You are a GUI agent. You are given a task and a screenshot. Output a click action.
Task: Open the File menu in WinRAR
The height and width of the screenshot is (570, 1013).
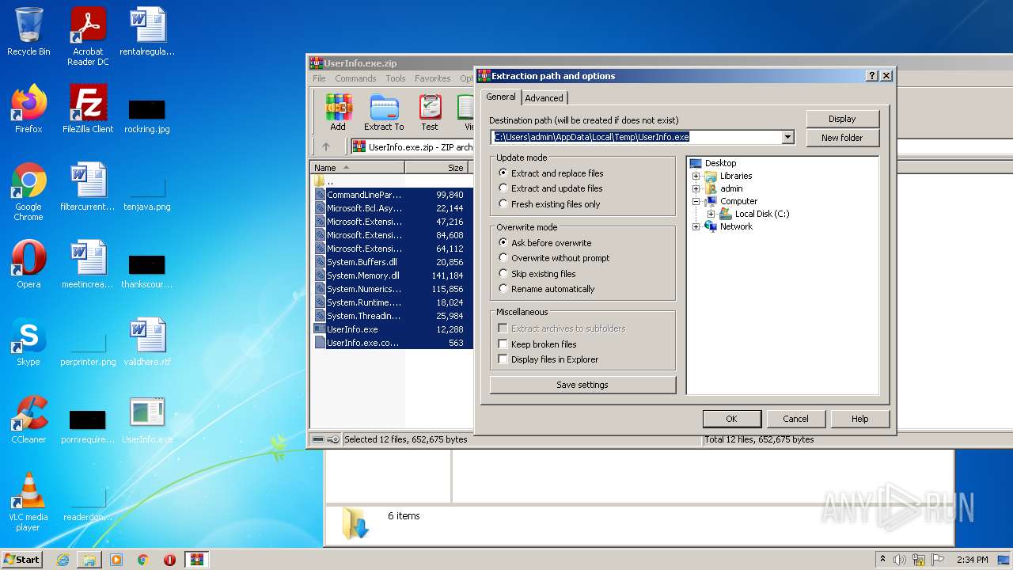click(319, 78)
